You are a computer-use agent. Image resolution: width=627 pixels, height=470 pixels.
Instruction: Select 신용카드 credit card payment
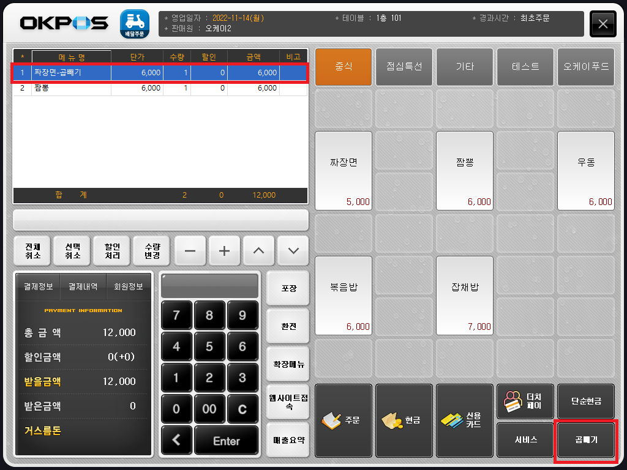(465, 420)
